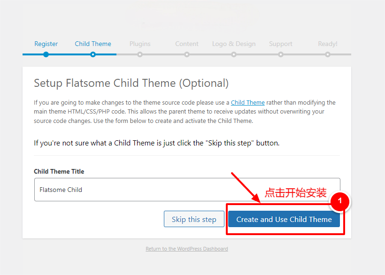This screenshot has width=385, height=275.
Task: Select the Support step circle
Action: (x=280, y=54)
